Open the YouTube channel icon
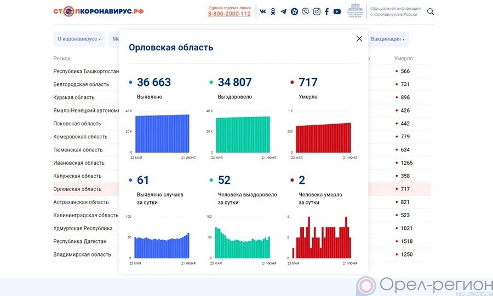This screenshot has height=296, width=493. coord(337,11)
